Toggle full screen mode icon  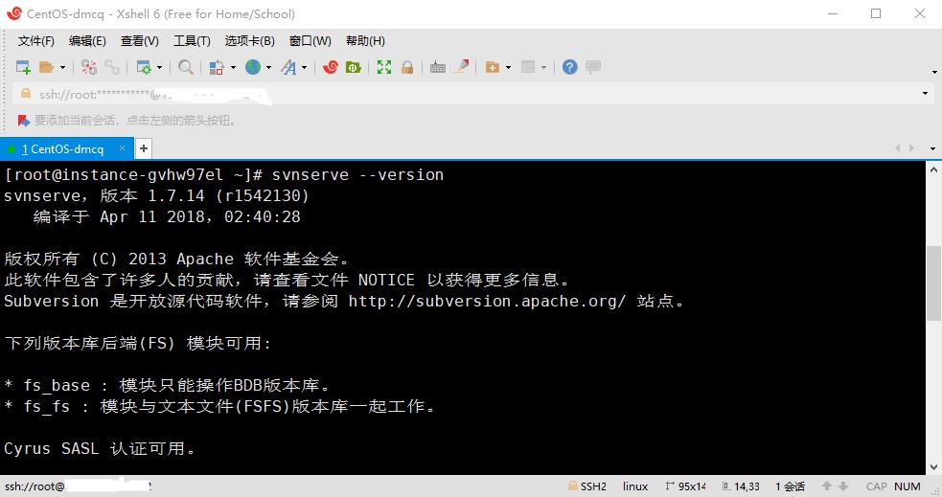(x=384, y=67)
